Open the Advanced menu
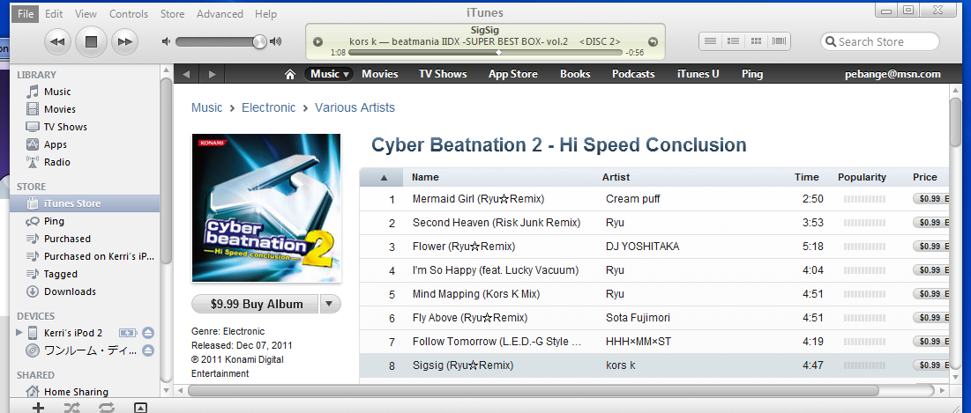 pos(220,13)
